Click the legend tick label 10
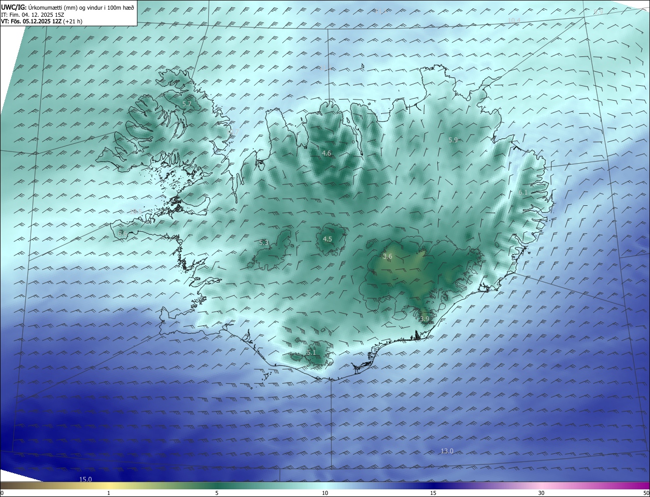The height and width of the screenshot is (497, 650). pyautogui.click(x=325, y=493)
